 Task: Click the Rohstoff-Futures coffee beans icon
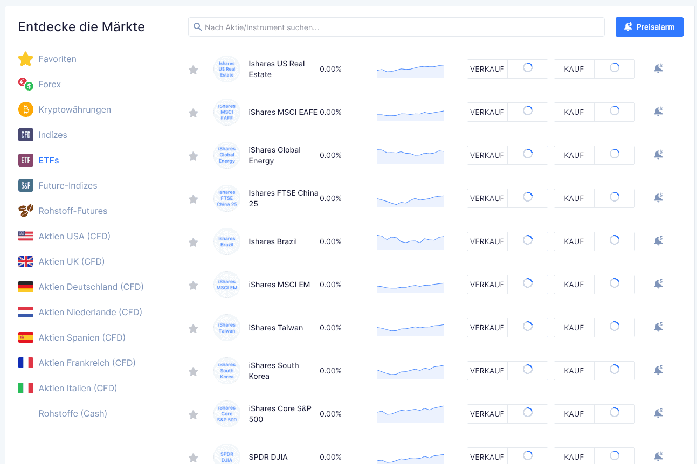(x=26, y=211)
